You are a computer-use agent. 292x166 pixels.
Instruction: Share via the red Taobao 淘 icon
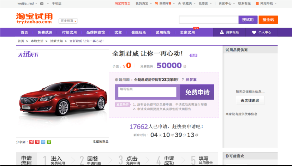(37, 142)
